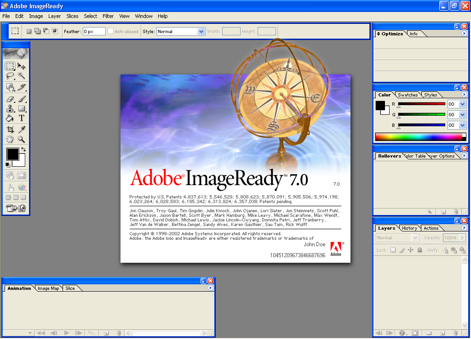Toggle Slice Visibility in toolbox
This screenshot has width=471, height=339.
click(22, 175)
